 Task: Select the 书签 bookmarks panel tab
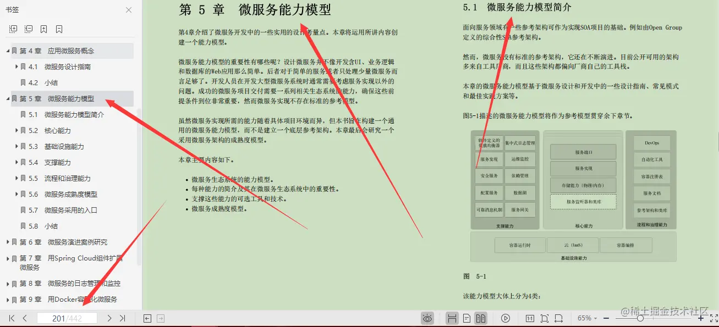pyautogui.click(x=14, y=9)
